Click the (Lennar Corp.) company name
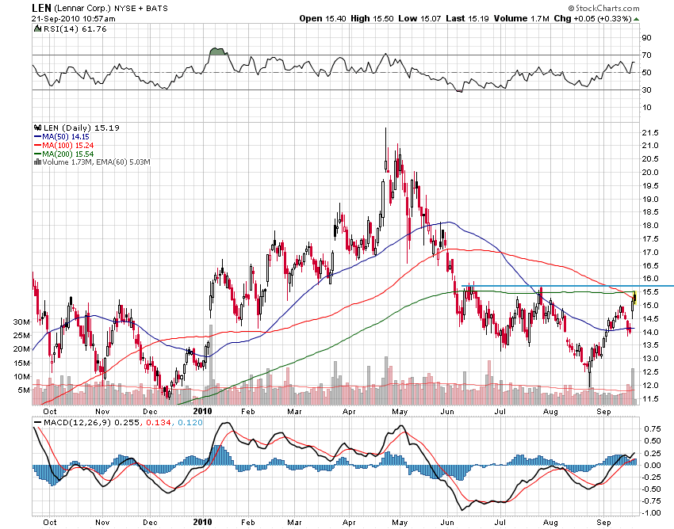Image resolution: width=674 pixels, height=529 pixels. pos(82,8)
